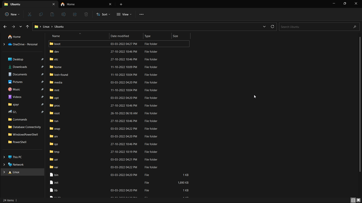
Task: Select the Paste icon on the toolbar
Action: [x=52, y=14]
